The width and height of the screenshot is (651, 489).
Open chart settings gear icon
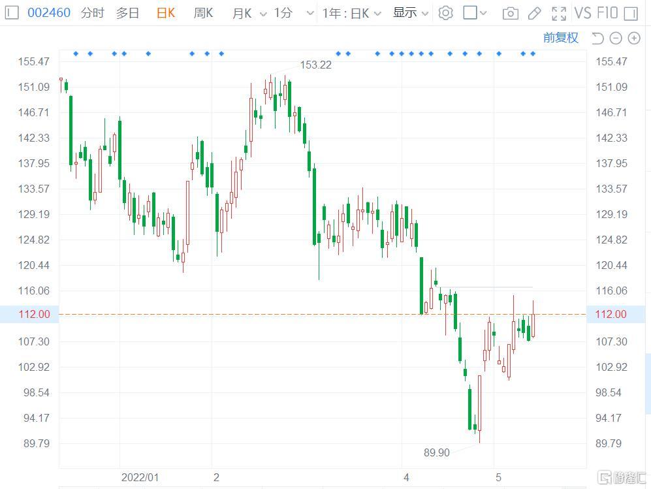[445, 12]
